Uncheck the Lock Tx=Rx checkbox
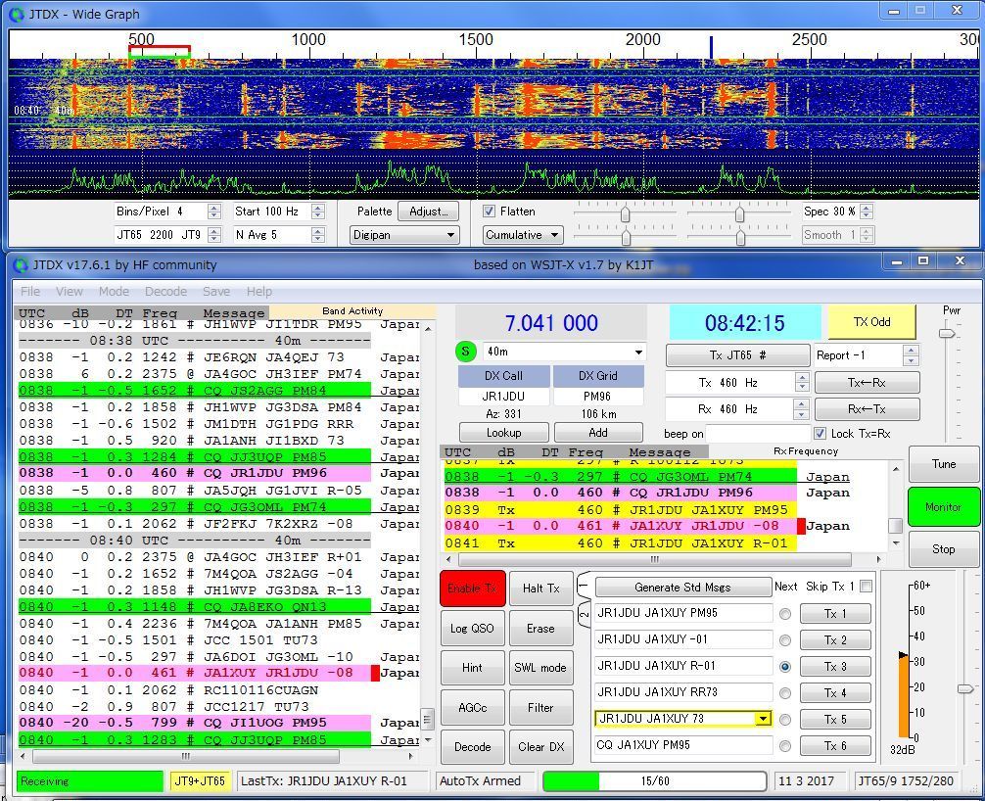This screenshot has width=985, height=801. click(x=821, y=434)
